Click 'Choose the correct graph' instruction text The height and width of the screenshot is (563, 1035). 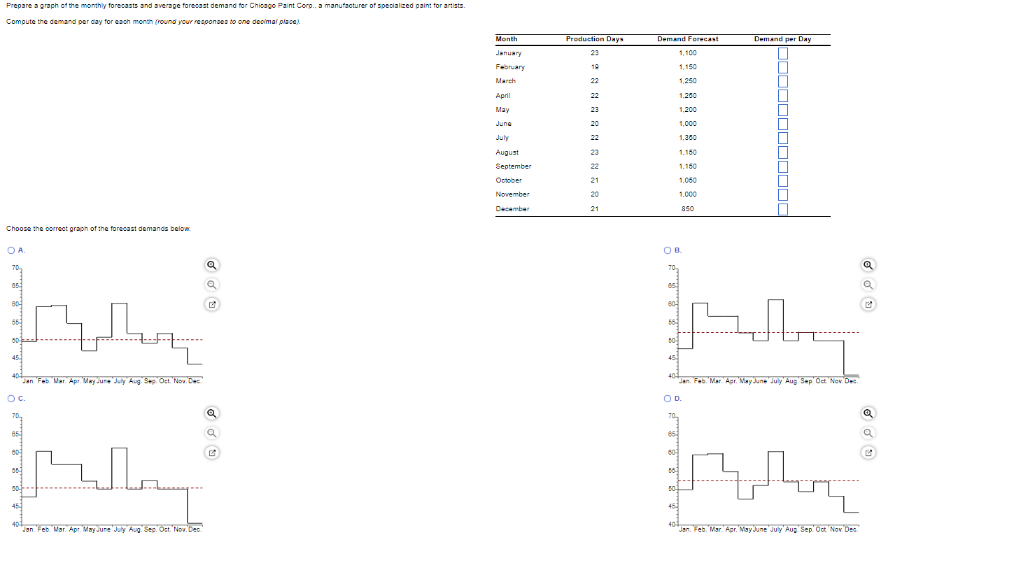tap(98, 229)
